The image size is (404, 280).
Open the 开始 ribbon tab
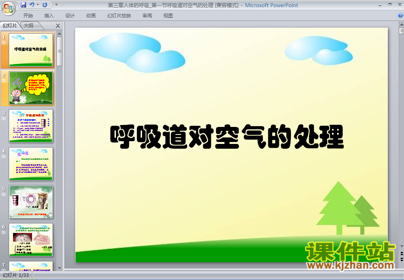28,16
